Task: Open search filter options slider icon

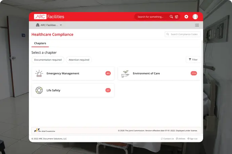Action: click(177, 17)
